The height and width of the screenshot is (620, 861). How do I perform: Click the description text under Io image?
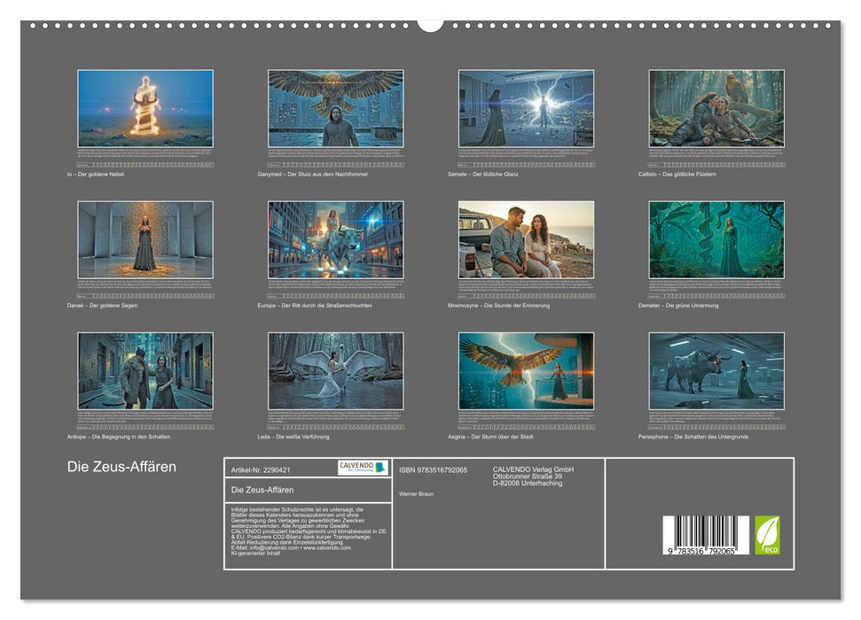[x=145, y=153]
